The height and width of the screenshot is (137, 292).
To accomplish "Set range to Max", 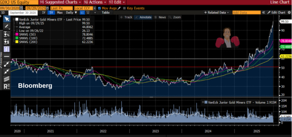I will tap(60, 13).
